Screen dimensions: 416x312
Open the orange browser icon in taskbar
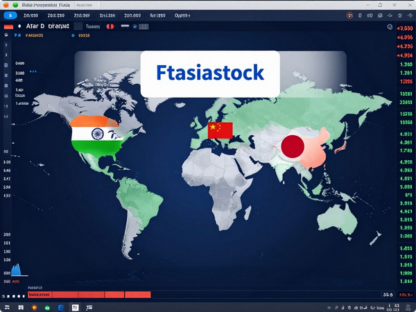34,306
